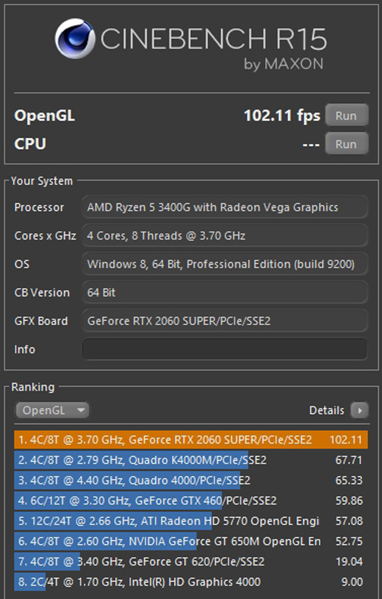Run the OpenGL benchmark

point(347,116)
